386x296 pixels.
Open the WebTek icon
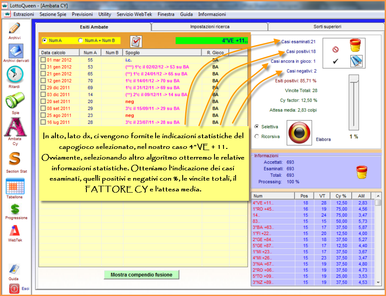15,230
